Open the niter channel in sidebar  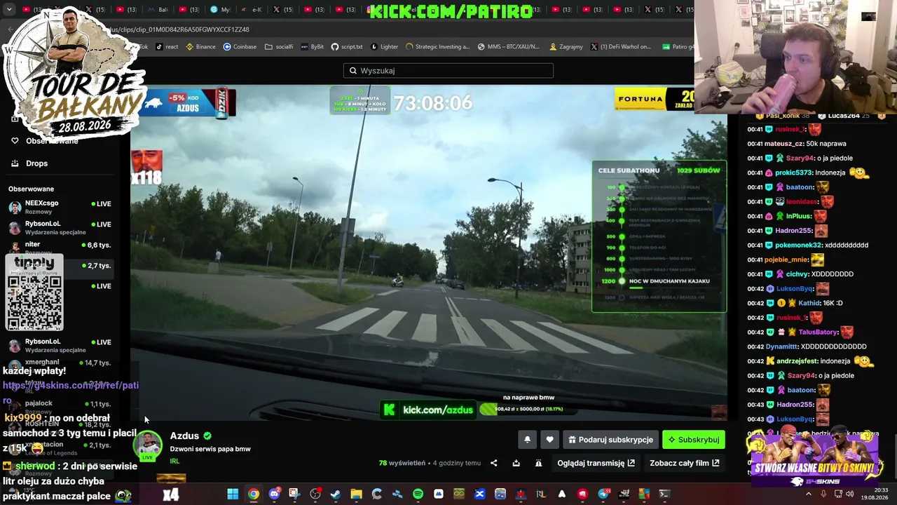(x=60, y=246)
